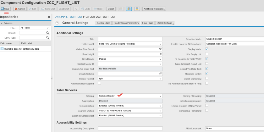
Task: Click the Search field magnifier icon
Action: pos(48,33)
